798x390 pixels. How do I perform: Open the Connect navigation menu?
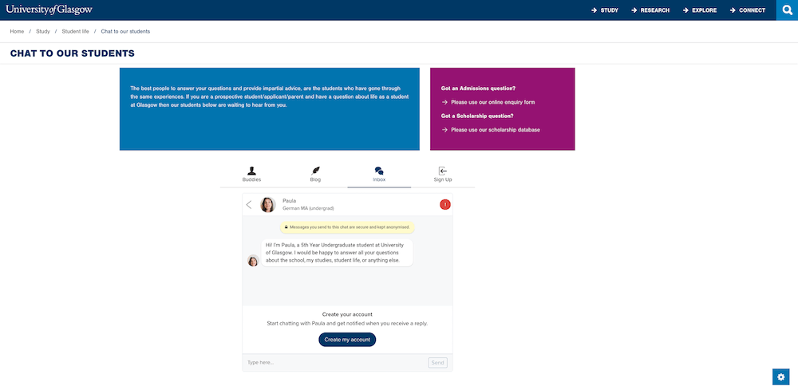click(x=748, y=10)
